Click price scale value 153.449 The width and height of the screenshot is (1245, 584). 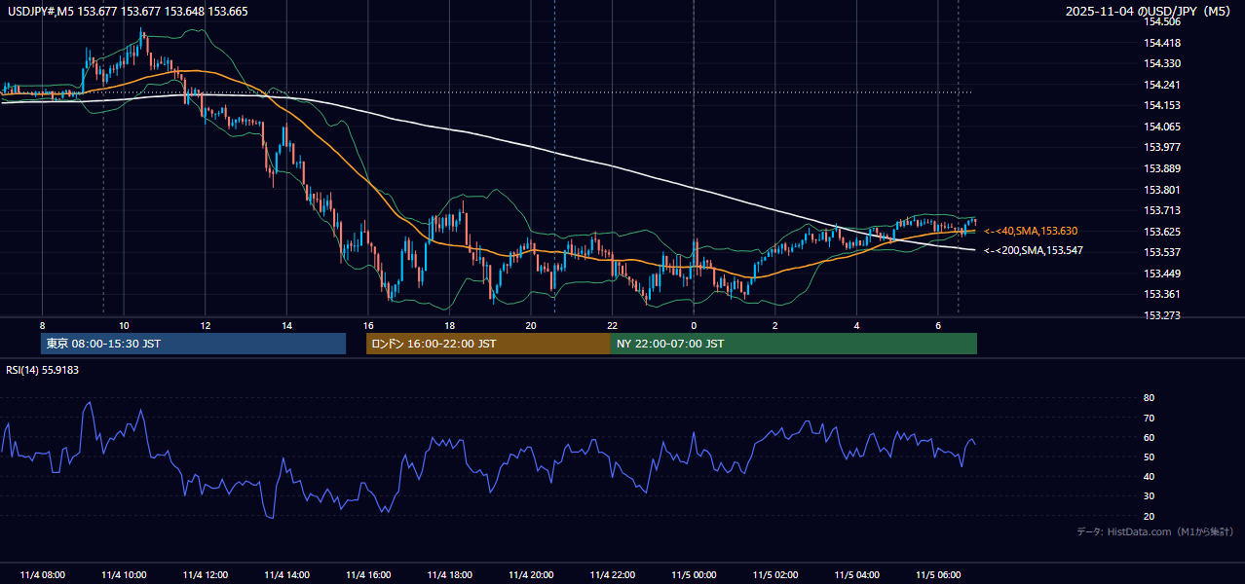pos(1162,274)
